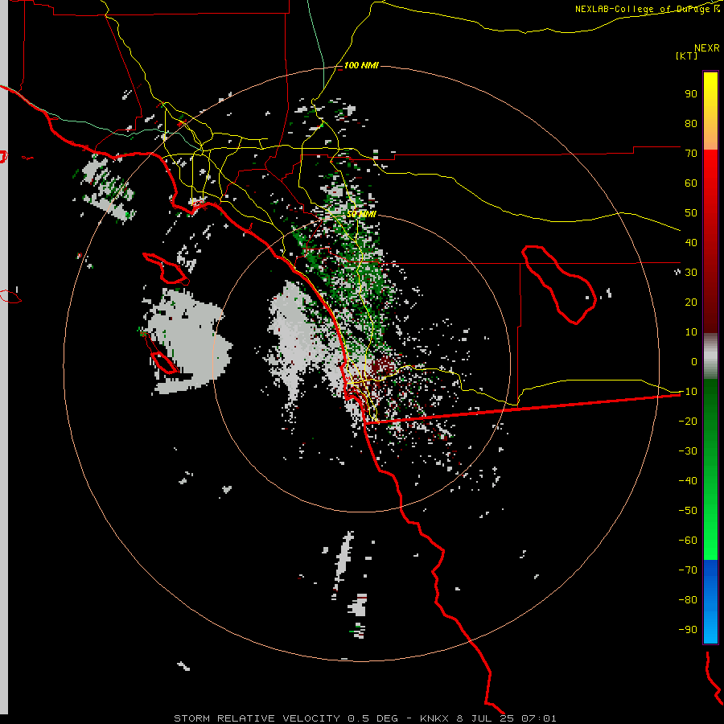
Task: Select the -80 value on velocity scale
Action: [688, 600]
